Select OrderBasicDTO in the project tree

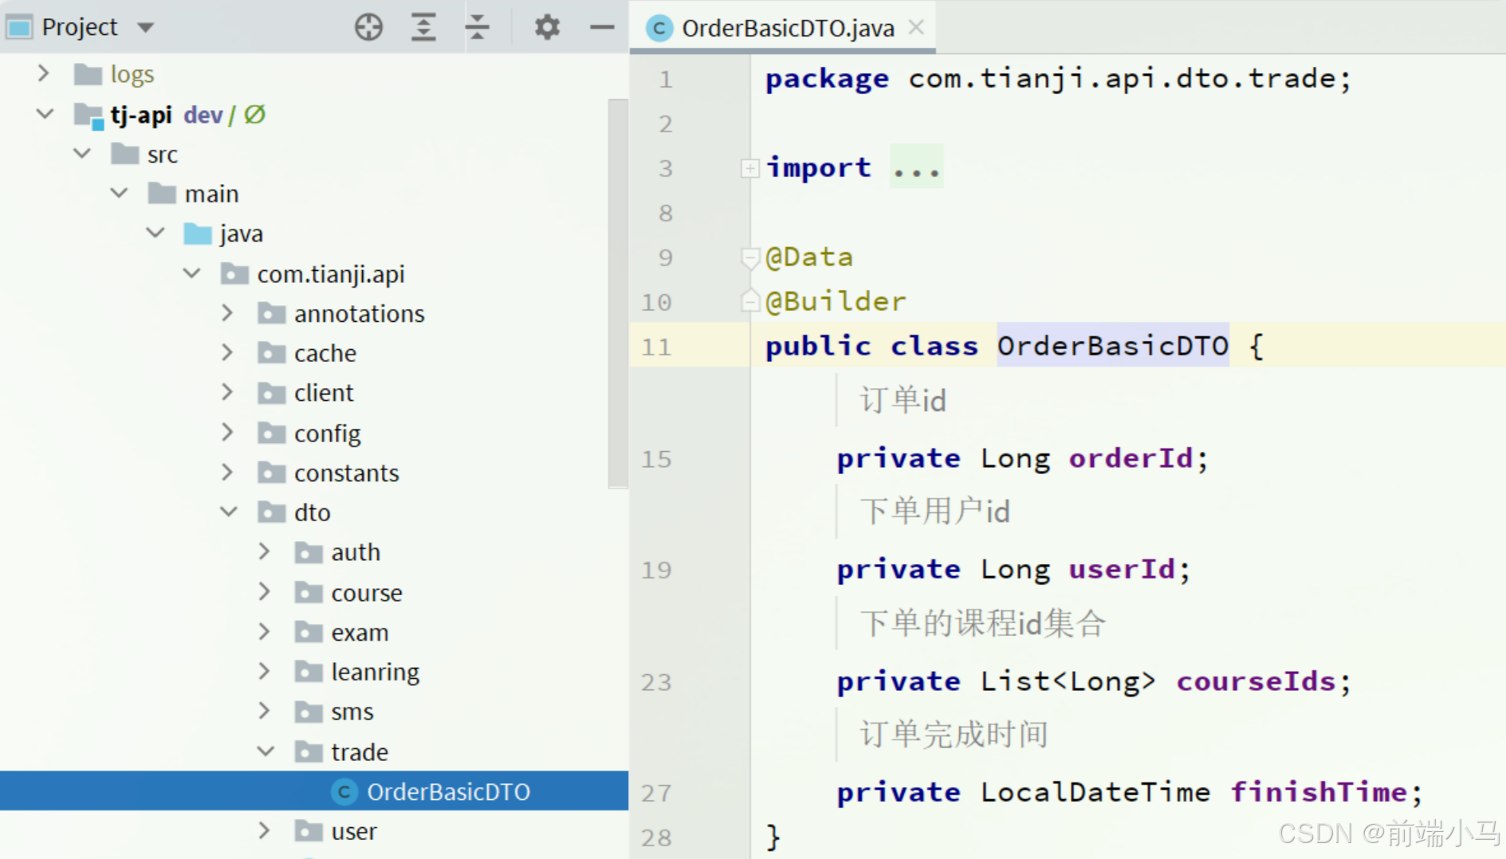(x=314, y=790)
